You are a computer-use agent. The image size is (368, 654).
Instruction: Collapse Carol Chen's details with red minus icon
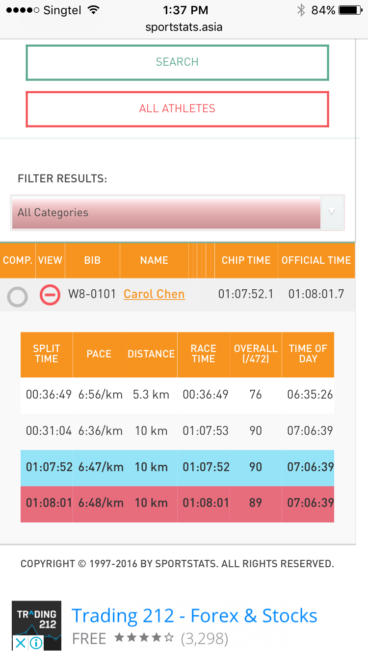[x=50, y=295]
